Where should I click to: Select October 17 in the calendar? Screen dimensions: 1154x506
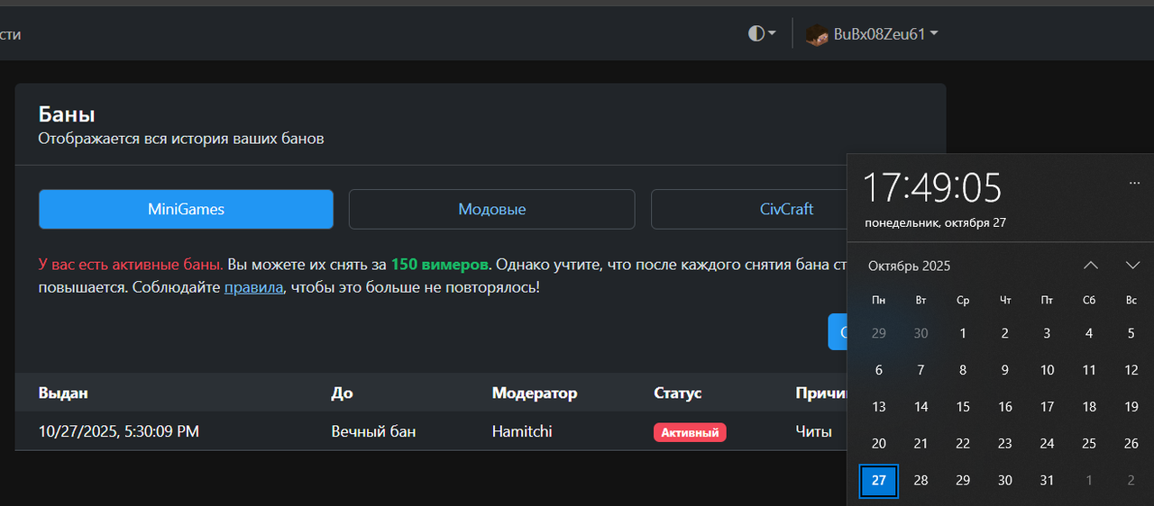click(1047, 407)
